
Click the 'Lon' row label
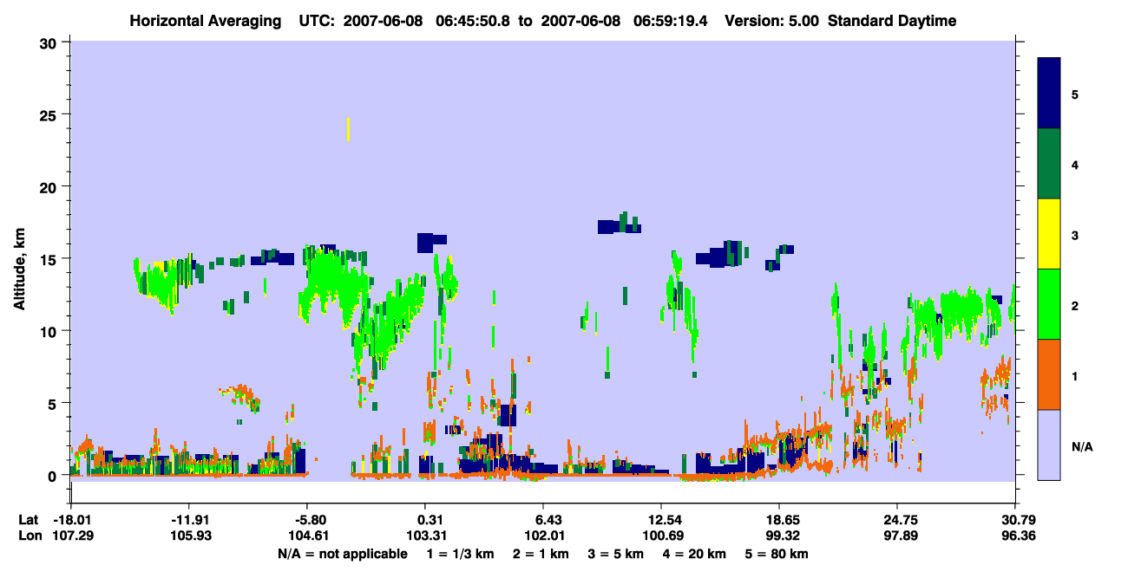point(30,536)
